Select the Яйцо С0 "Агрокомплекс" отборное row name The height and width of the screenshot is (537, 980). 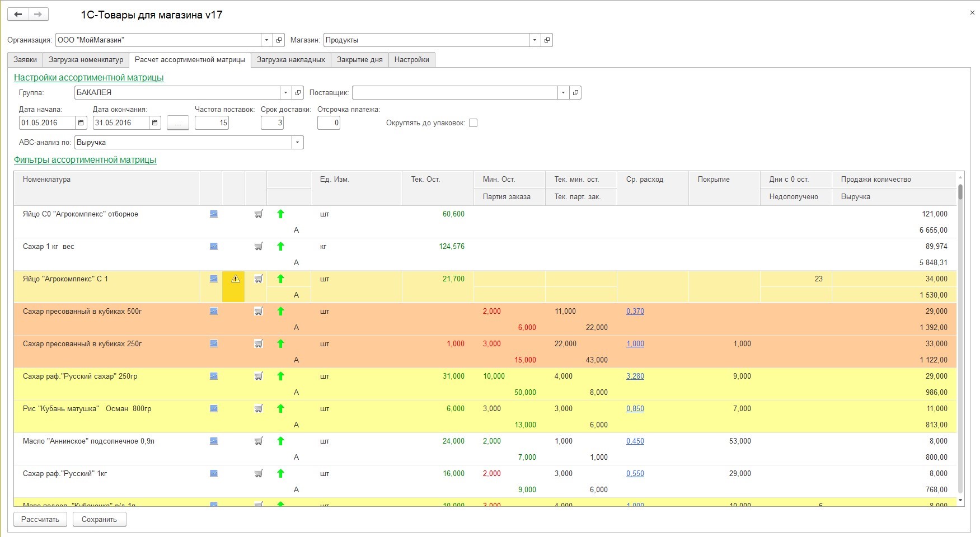click(x=81, y=214)
